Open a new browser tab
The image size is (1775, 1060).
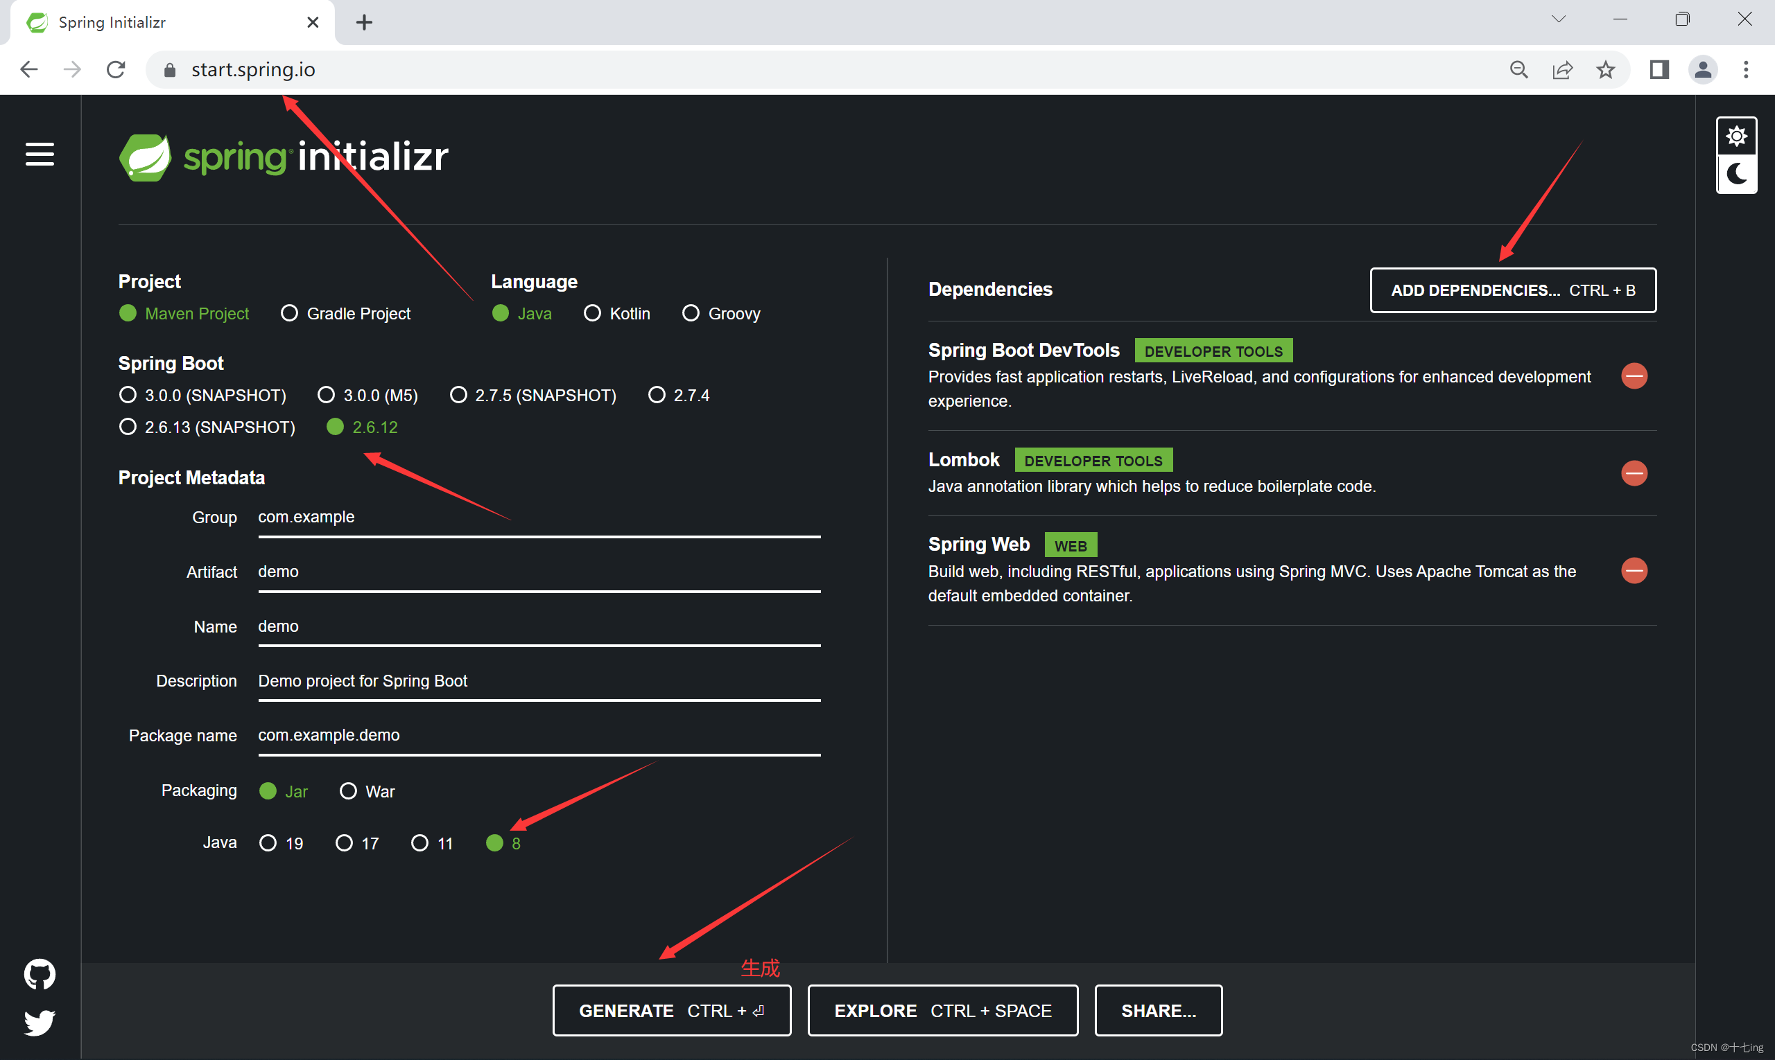click(x=364, y=22)
